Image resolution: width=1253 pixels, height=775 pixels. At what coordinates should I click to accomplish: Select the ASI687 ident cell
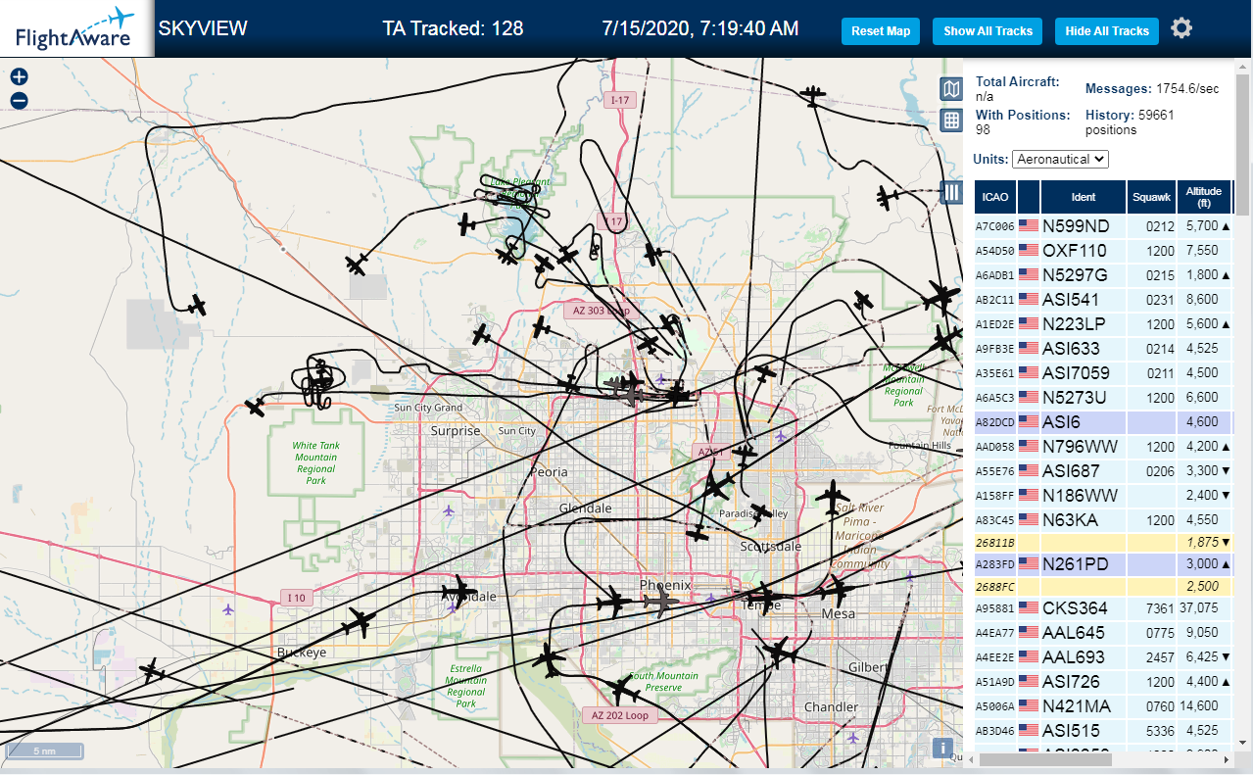[1084, 471]
